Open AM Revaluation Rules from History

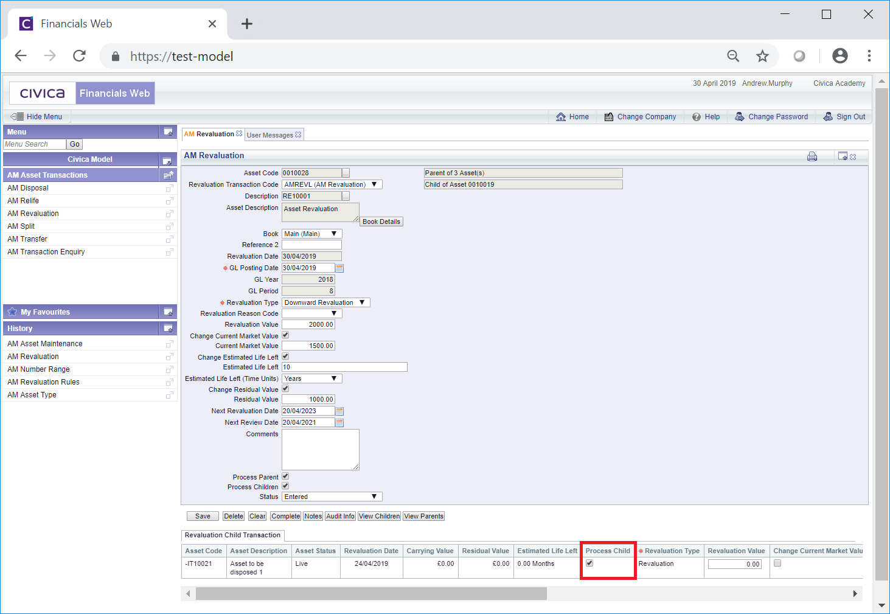tap(44, 382)
